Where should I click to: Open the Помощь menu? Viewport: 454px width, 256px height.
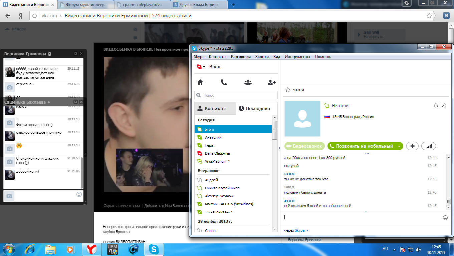coord(323,57)
